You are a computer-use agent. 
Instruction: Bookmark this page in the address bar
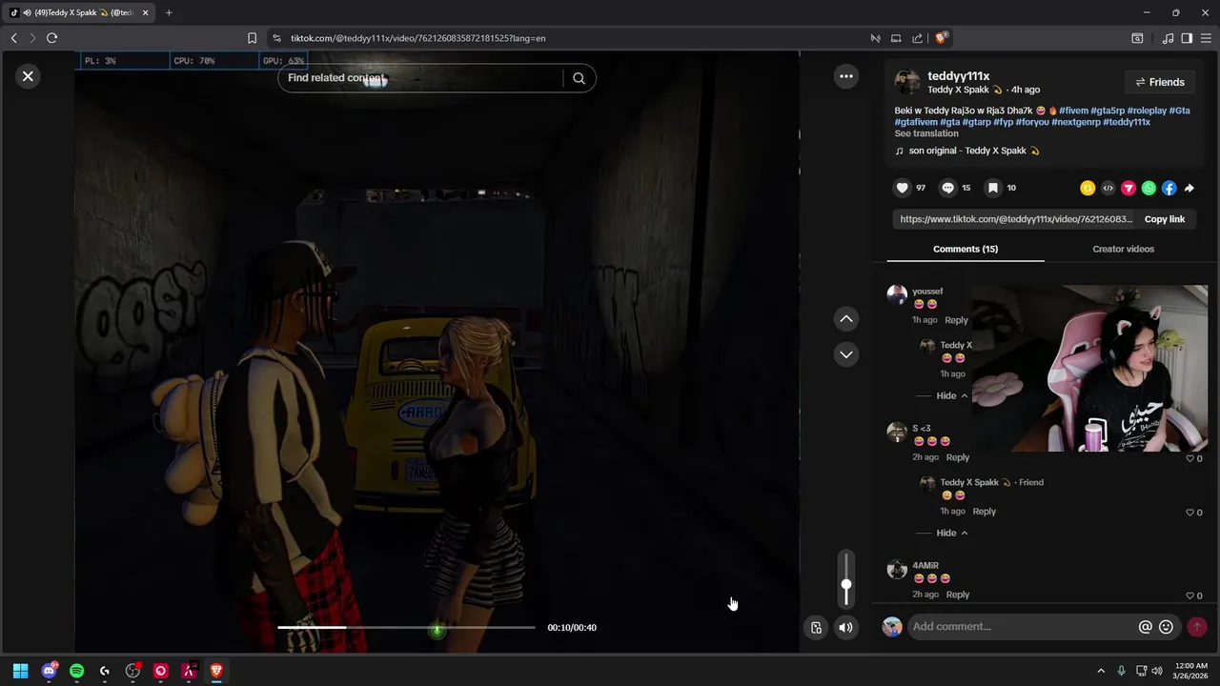(252, 38)
